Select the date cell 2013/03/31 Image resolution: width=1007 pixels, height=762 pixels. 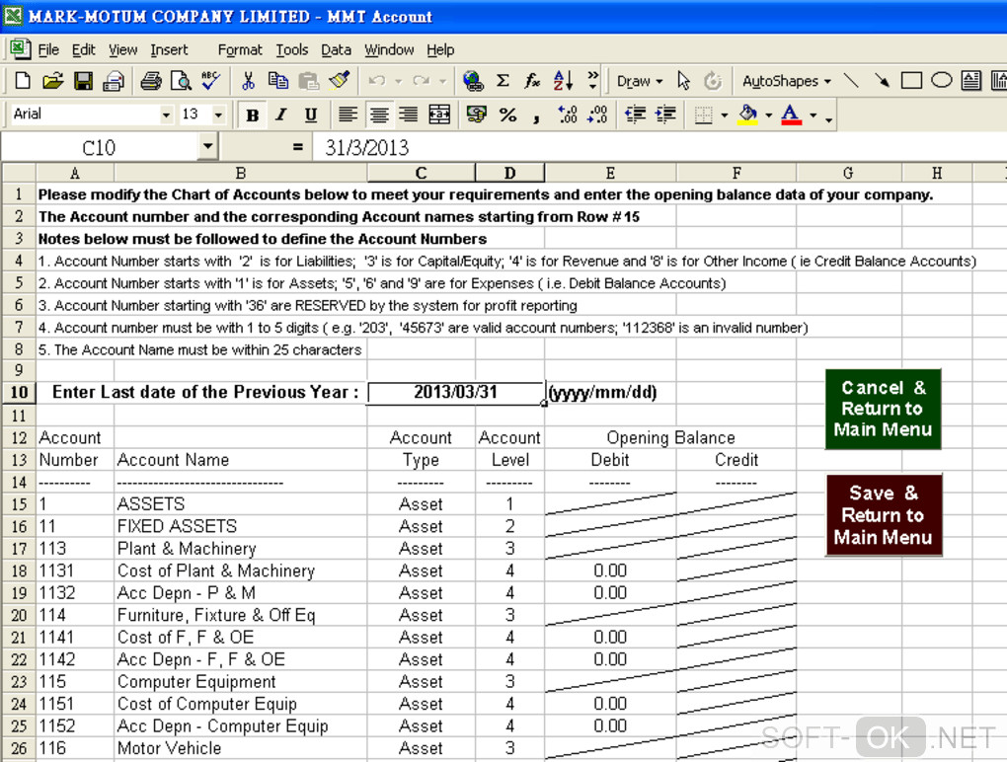[455, 392]
